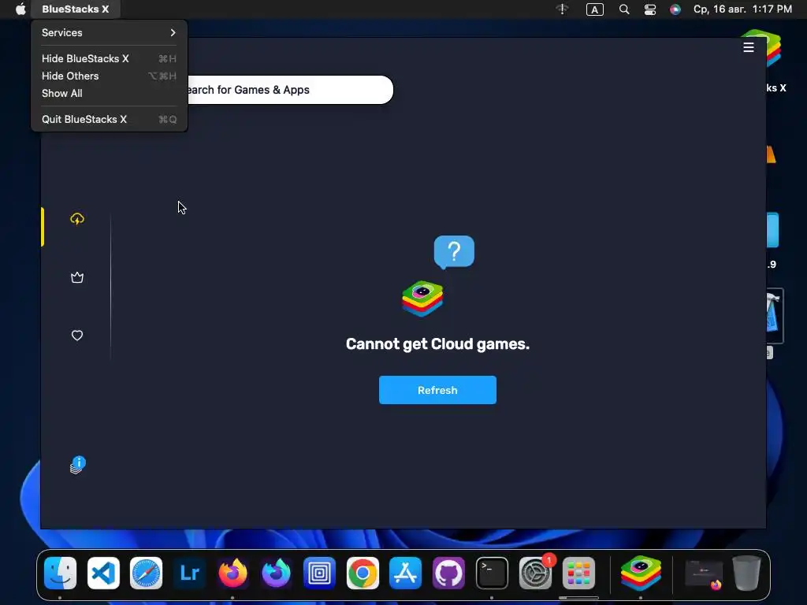807x605 pixels.
Task: Open System Preferences from the Dock
Action: pos(535,573)
